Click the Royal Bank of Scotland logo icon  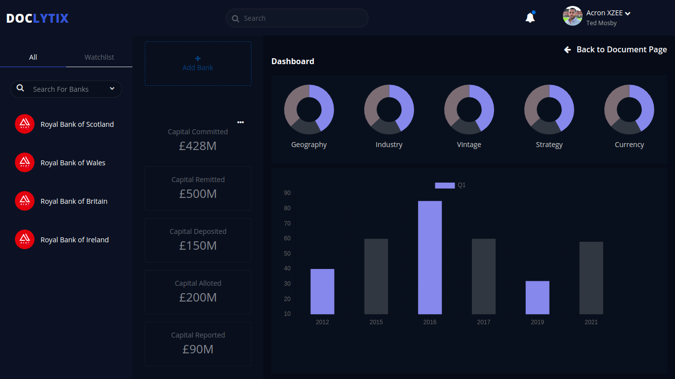(25, 124)
